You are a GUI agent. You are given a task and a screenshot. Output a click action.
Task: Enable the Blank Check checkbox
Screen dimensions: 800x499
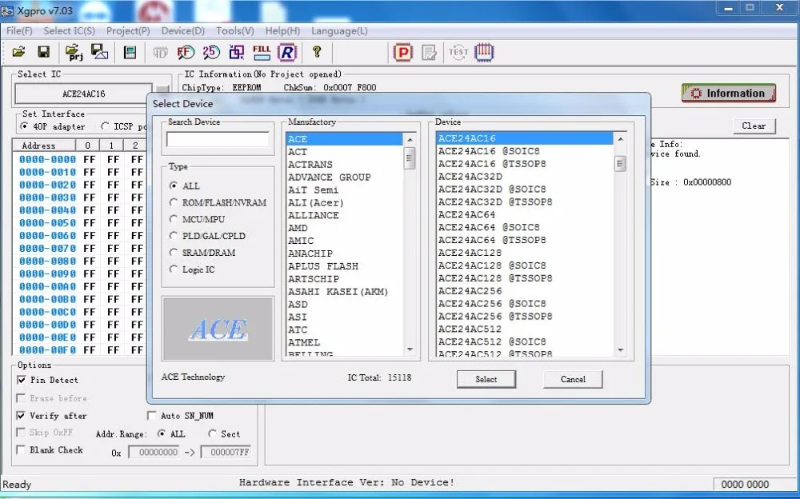(22, 449)
